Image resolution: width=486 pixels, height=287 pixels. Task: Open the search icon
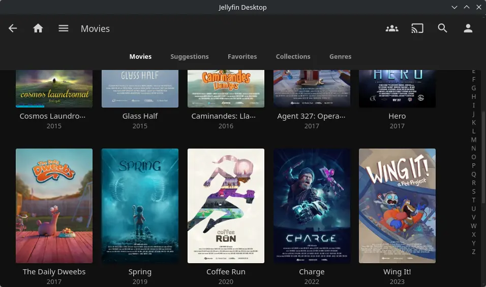point(443,28)
